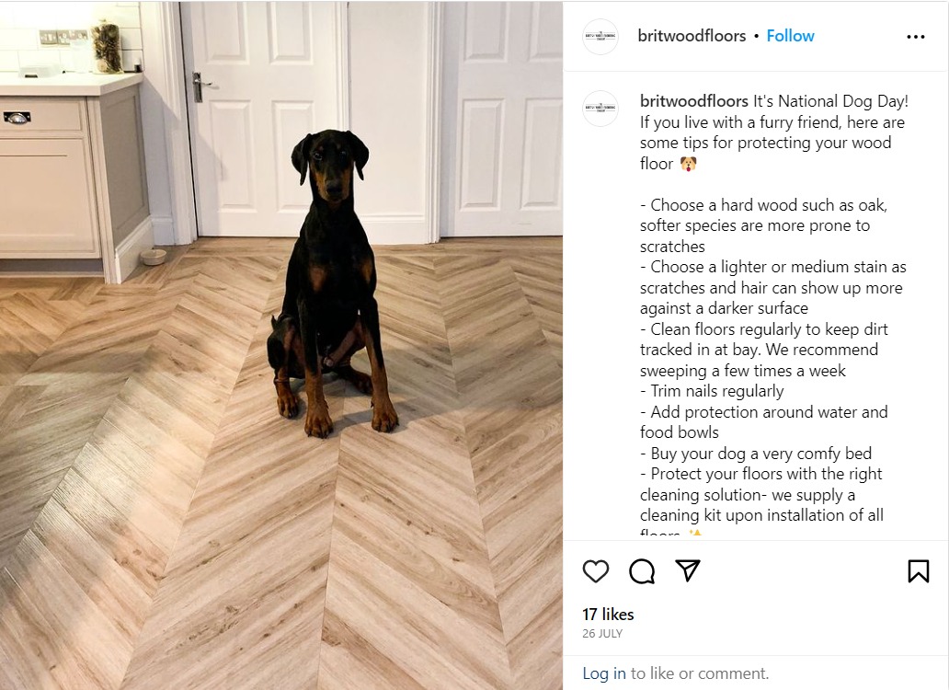Viewport: 949px width, 690px height.
Task: Click the 'It's National Dog Day!' text
Action: tap(831, 101)
